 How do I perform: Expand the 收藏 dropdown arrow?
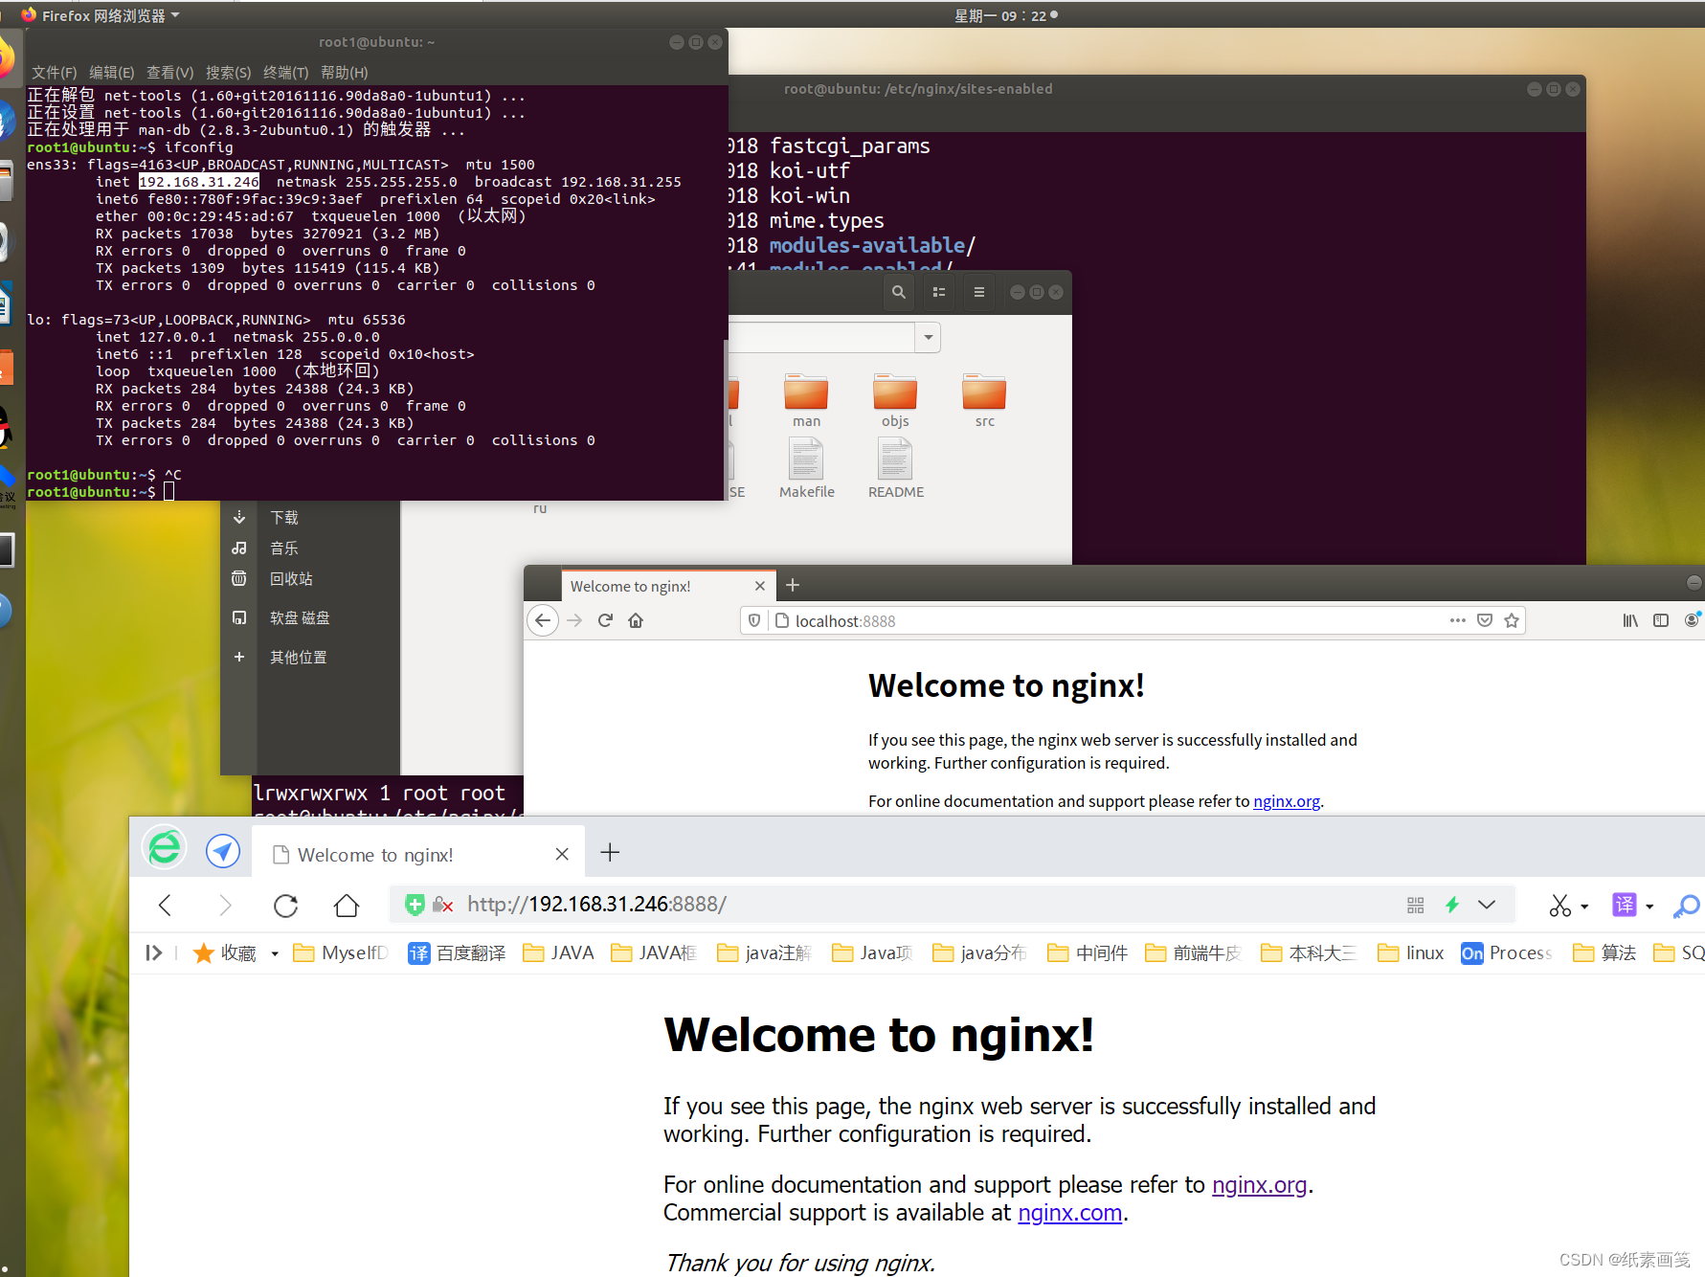tap(275, 953)
